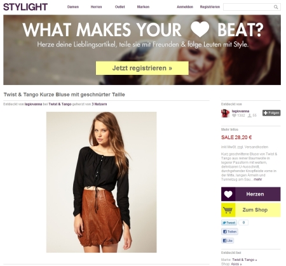Viewport: 286px width, 266px height.
Task: Click the blouse product image
Action: coord(102,182)
